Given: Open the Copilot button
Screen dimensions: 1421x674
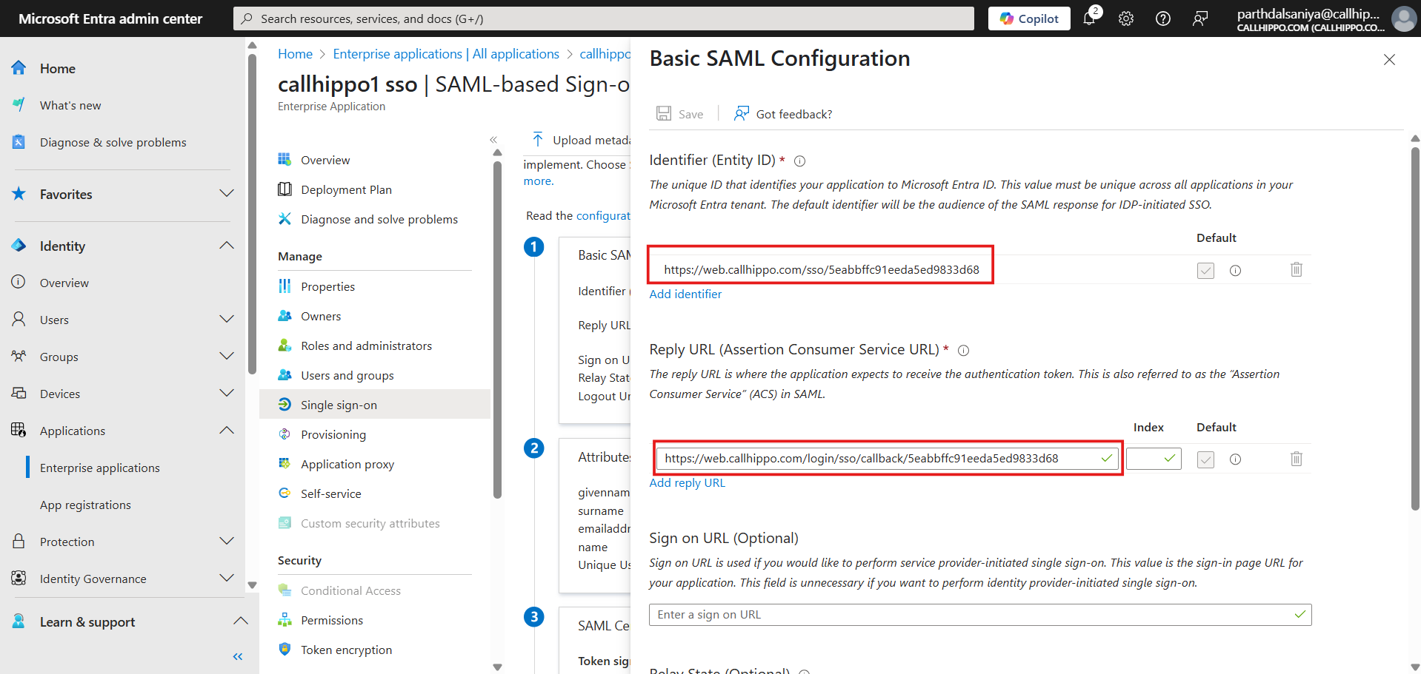Looking at the screenshot, I should click(x=1029, y=18).
